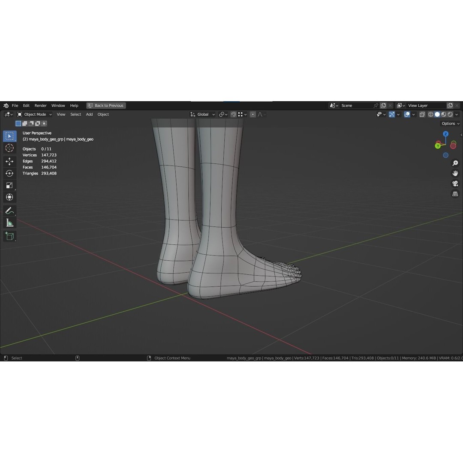This screenshot has height=463, width=463.
Task: Create a new scene copy
Action: pyautogui.click(x=383, y=105)
